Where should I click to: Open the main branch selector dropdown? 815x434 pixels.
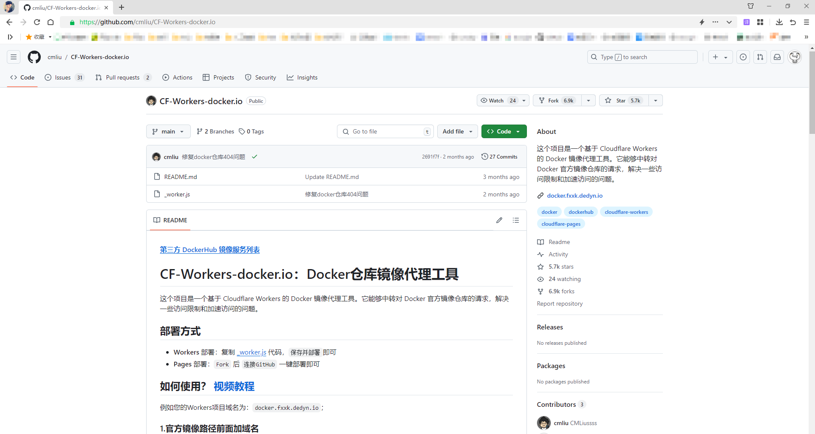pyautogui.click(x=168, y=131)
